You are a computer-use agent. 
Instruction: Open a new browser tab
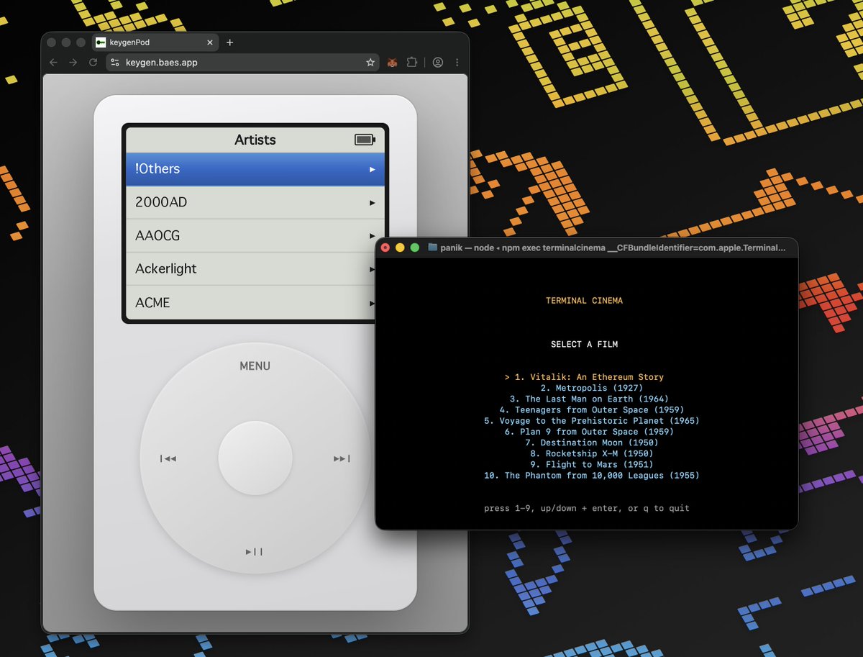[x=230, y=42]
